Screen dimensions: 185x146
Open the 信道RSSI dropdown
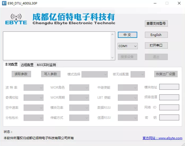click(128, 118)
